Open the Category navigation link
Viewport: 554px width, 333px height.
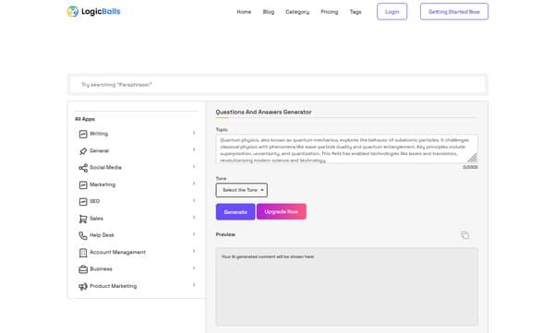coord(297,12)
